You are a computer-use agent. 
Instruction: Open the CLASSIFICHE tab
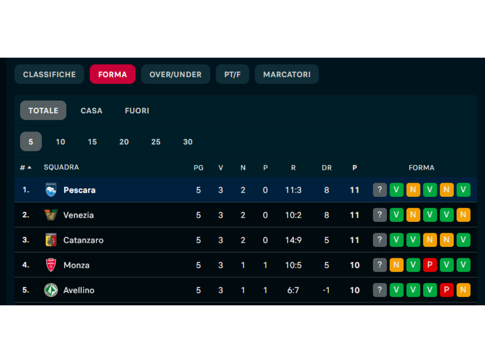click(x=49, y=74)
